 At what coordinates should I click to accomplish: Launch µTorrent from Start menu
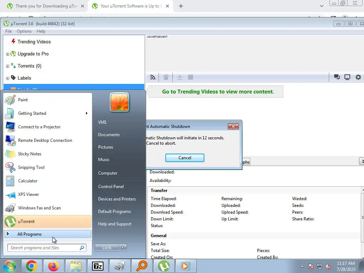coord(48,221)
